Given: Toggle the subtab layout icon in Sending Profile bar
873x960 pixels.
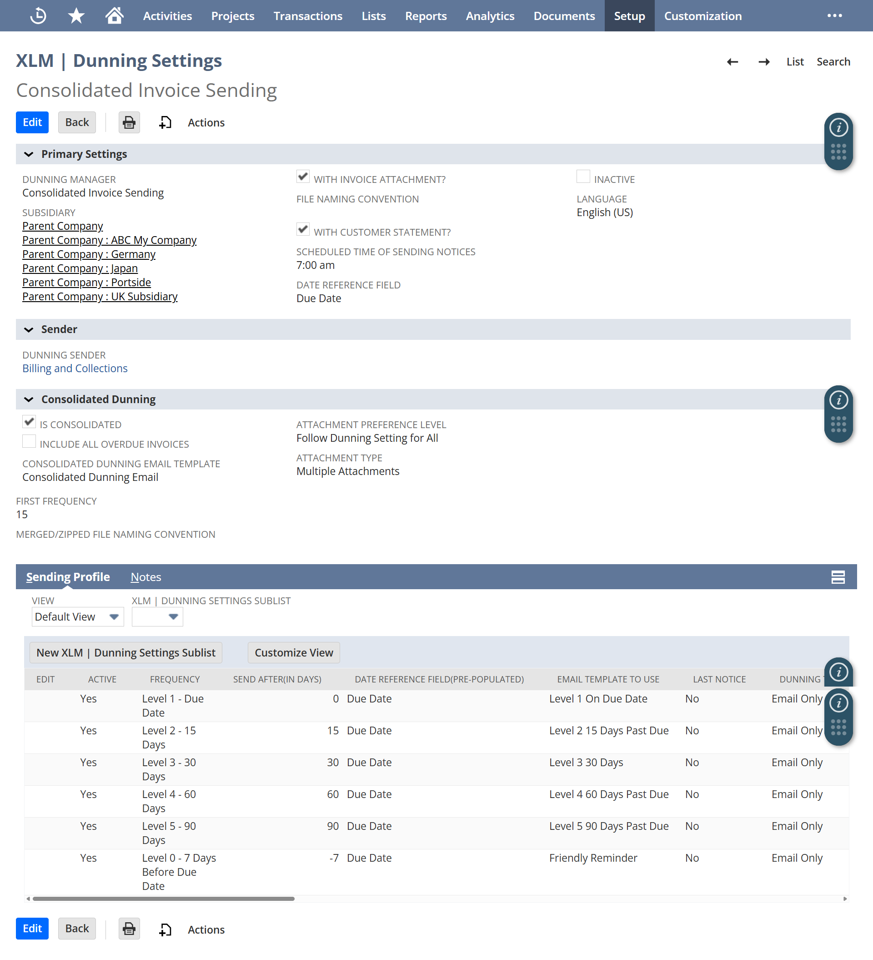Looking at the screenshot, I should 838,577.
